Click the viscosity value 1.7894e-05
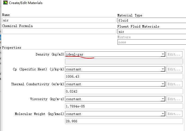The width and height of the screenshot is (186, 131). [124, 106]
